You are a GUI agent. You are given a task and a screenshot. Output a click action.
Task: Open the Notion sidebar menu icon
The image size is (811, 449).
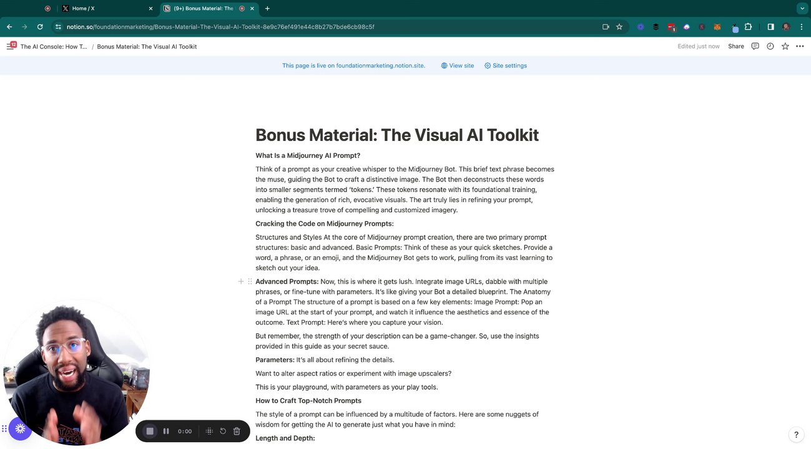coord(11,46)
